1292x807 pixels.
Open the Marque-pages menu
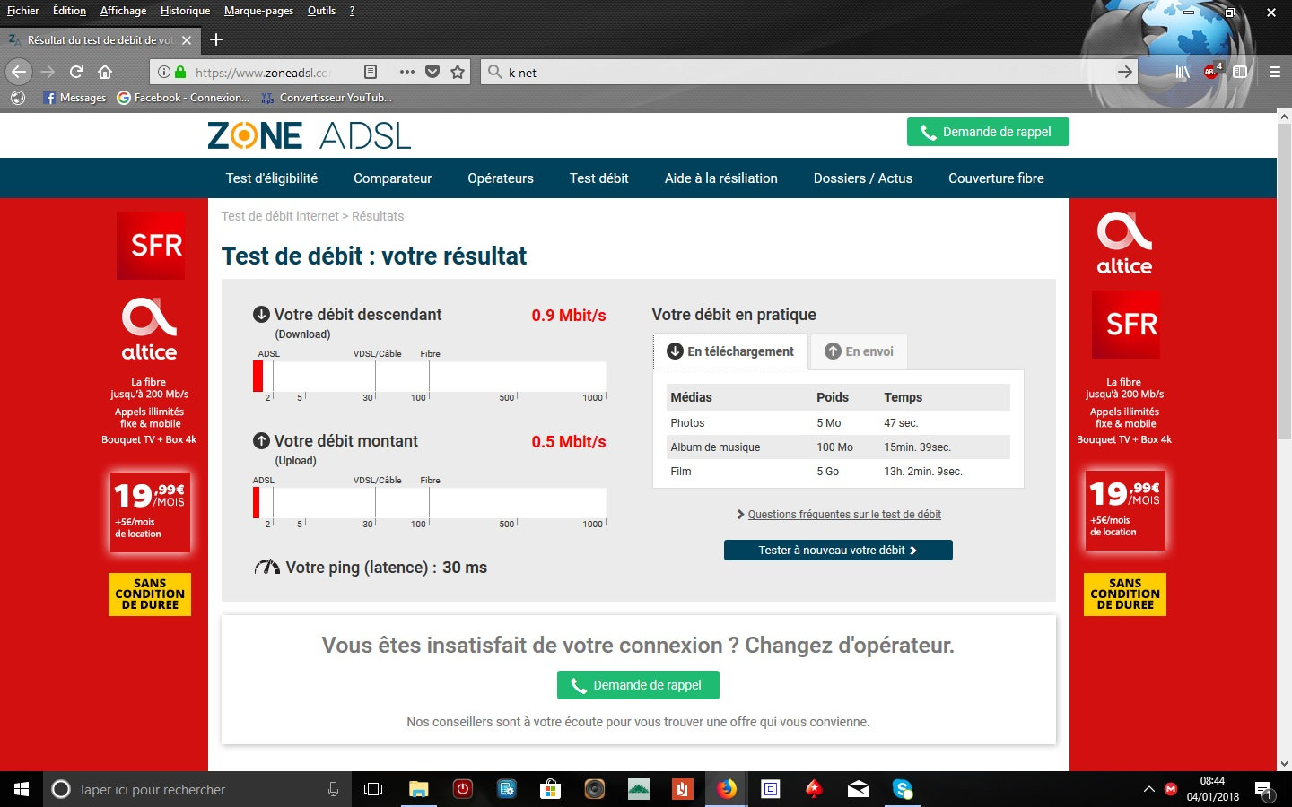pyautogui.click(x=258, y=11)
